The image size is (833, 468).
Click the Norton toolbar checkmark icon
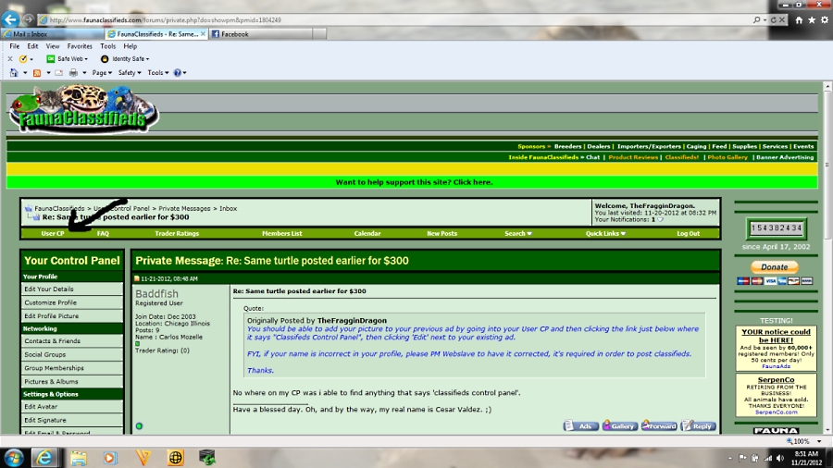click(x=23, y=59)
